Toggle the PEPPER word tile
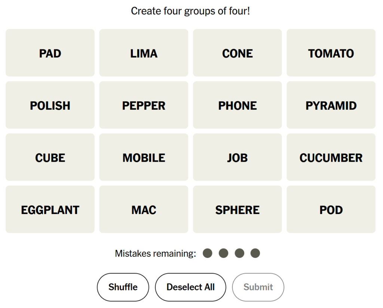The image size is (383, 308). click(x=144, y=105)
